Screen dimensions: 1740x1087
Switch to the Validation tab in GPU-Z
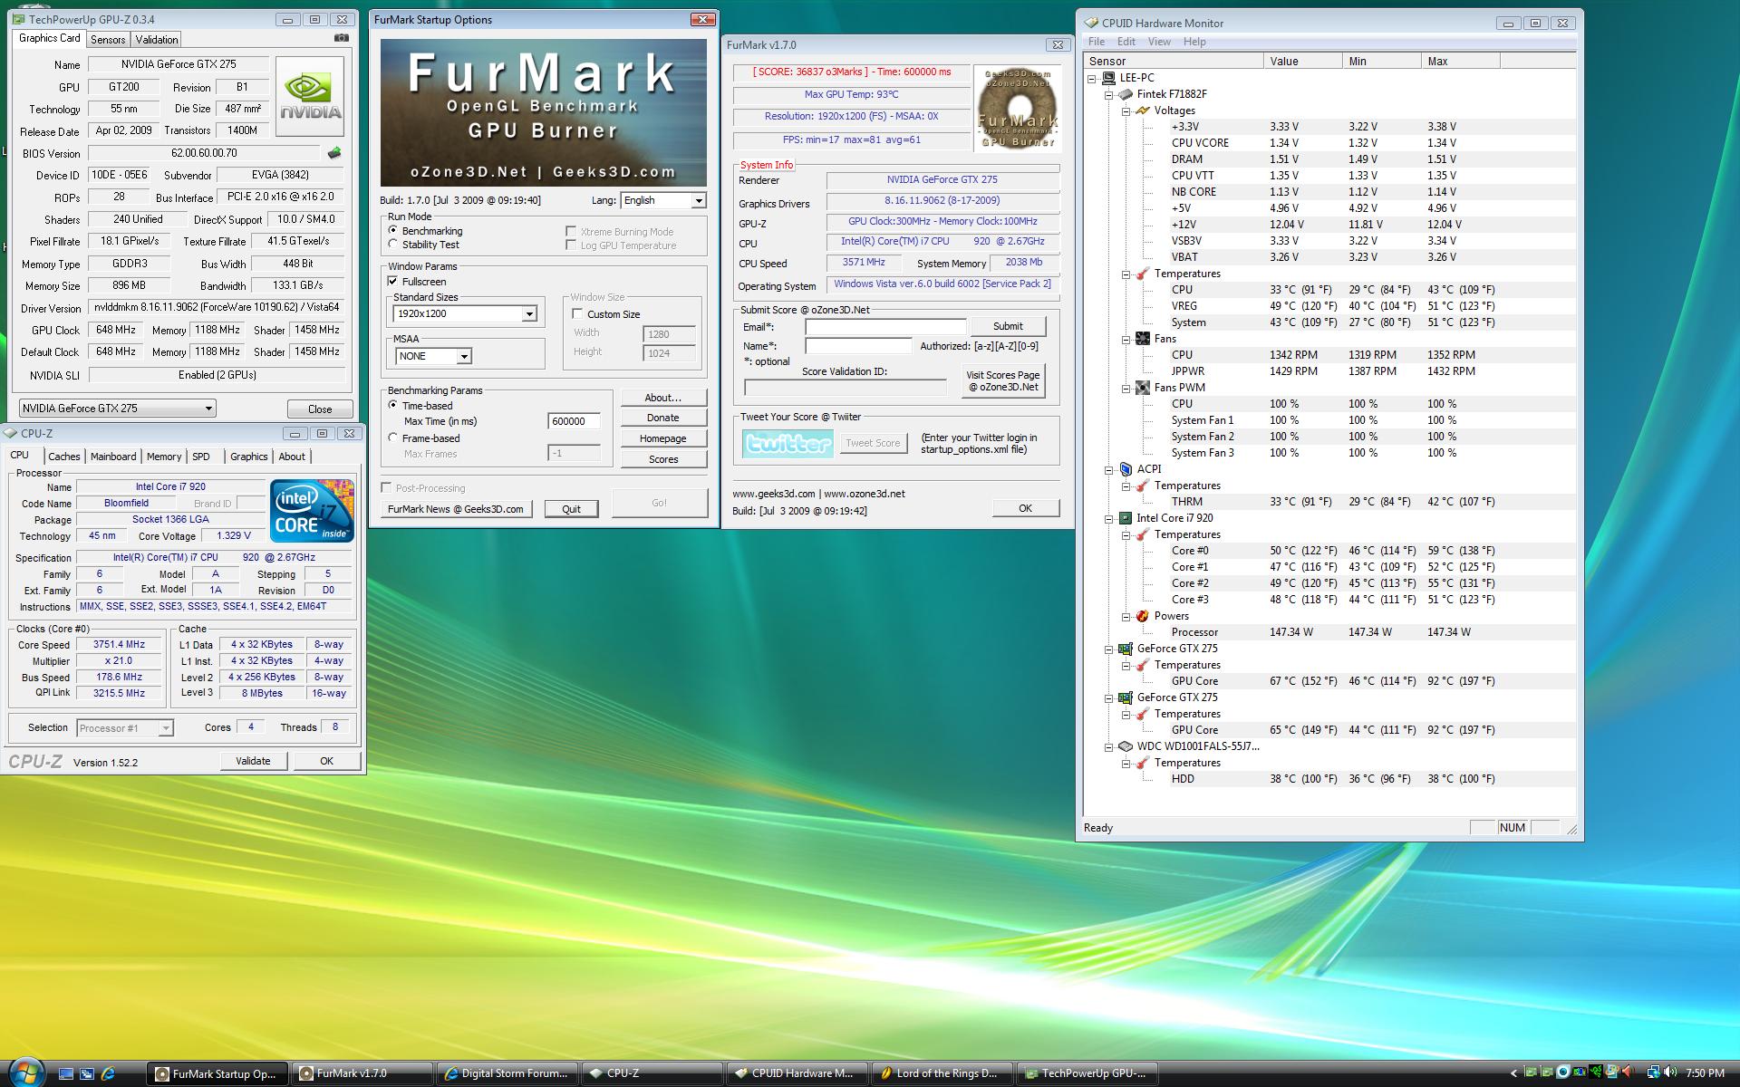click(157, 39)
